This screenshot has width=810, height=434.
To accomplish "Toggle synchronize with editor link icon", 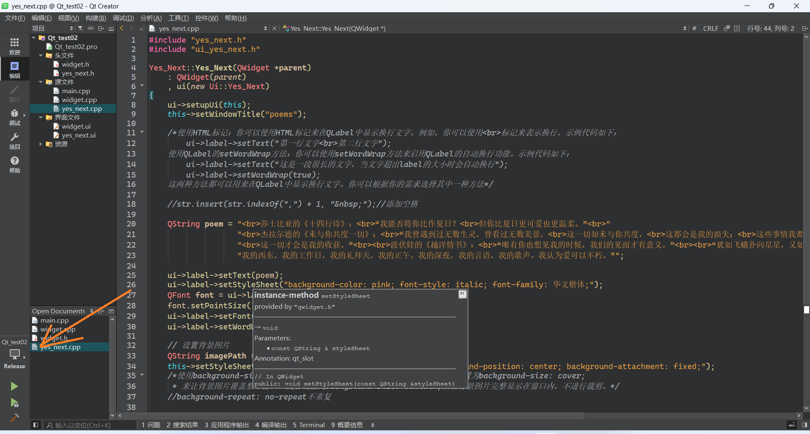I will [91, 28].
